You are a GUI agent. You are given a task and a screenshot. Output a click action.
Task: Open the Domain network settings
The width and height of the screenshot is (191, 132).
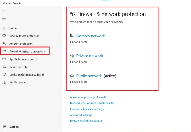(90, 36)
